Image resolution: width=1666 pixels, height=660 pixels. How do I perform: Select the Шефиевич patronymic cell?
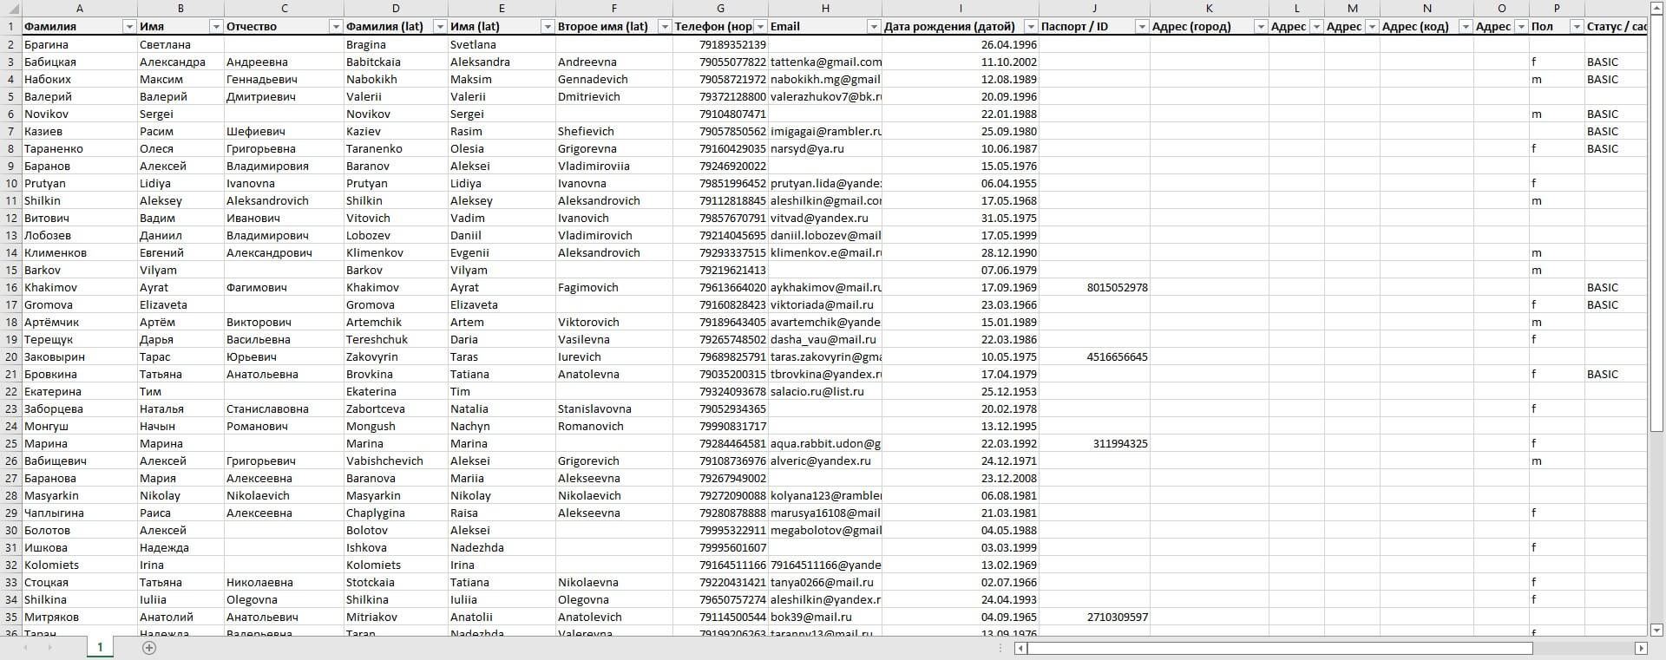pyautogui.click(x=284, y=131)
